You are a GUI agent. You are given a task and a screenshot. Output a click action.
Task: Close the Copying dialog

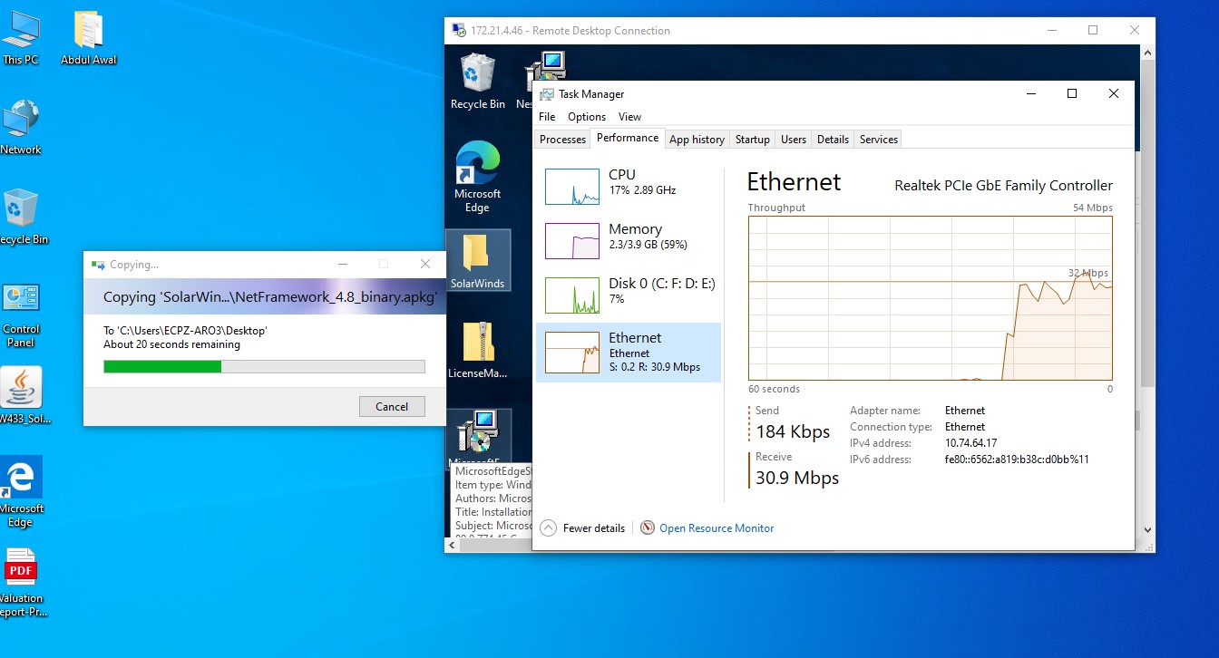[x=425, y=264]
